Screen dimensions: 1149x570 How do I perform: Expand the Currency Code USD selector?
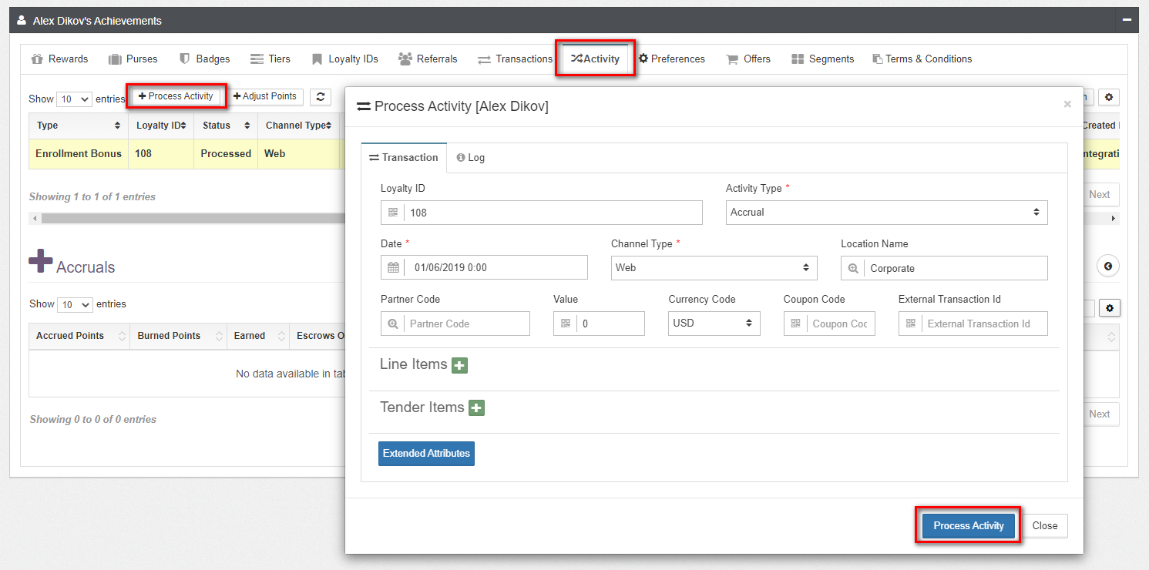pyautogui.click(x=714, y=324)
